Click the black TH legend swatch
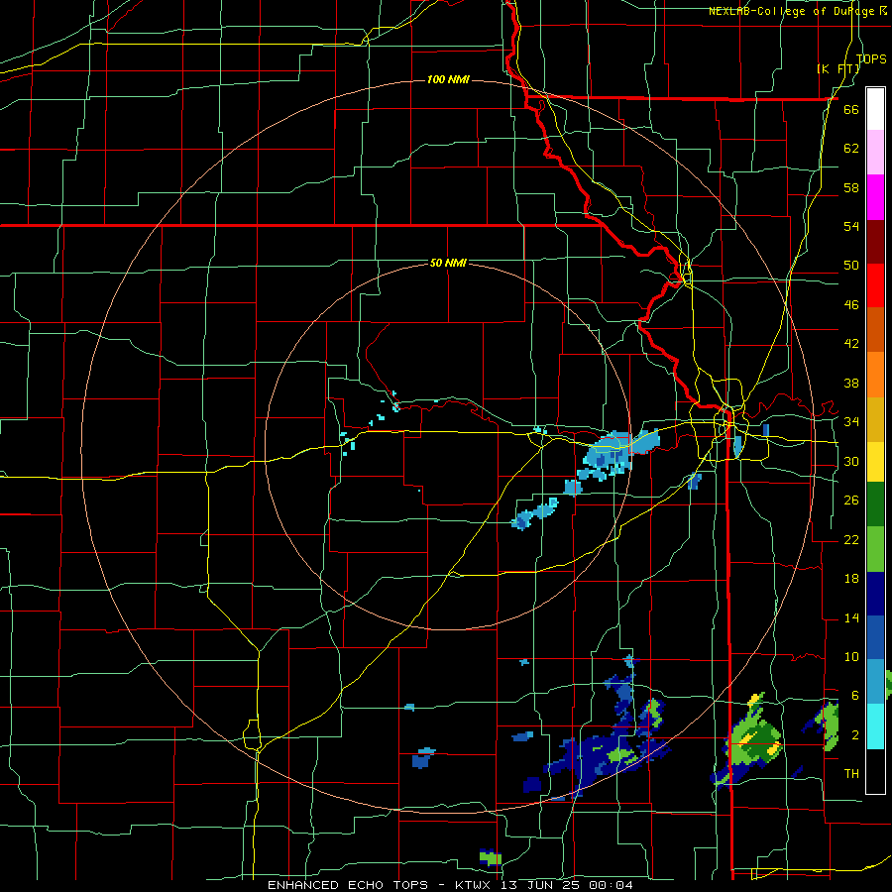Image resolution: width=892 pixels, height=892 pixels. [x=875, y=771]
